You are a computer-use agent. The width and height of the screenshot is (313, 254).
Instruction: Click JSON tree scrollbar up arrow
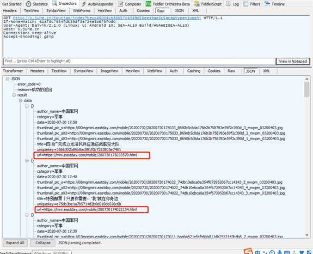(307, 79)
